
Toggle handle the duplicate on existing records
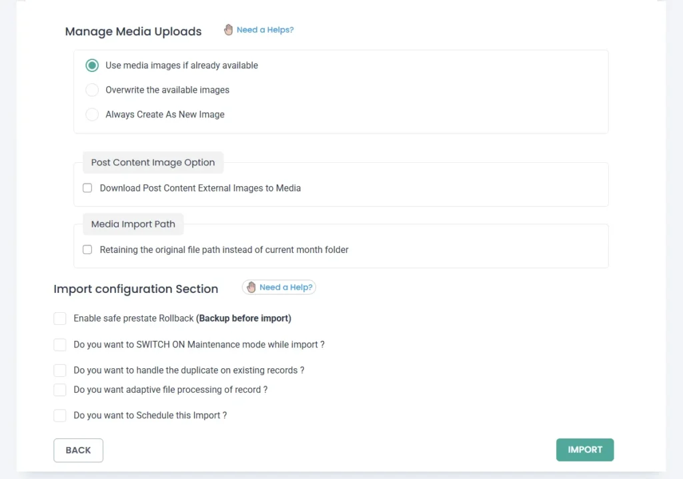60,370
